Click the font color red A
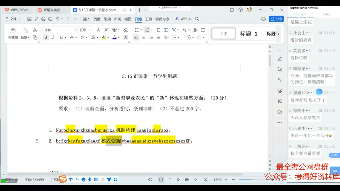Screen dimensions: 340x191 (114, 37)
